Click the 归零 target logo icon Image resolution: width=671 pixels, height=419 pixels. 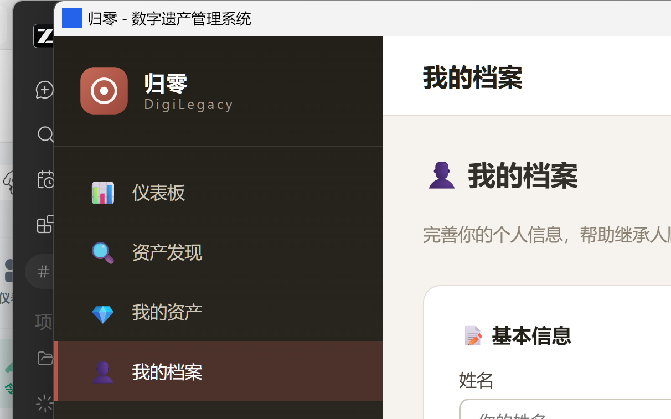click(104, 91)
